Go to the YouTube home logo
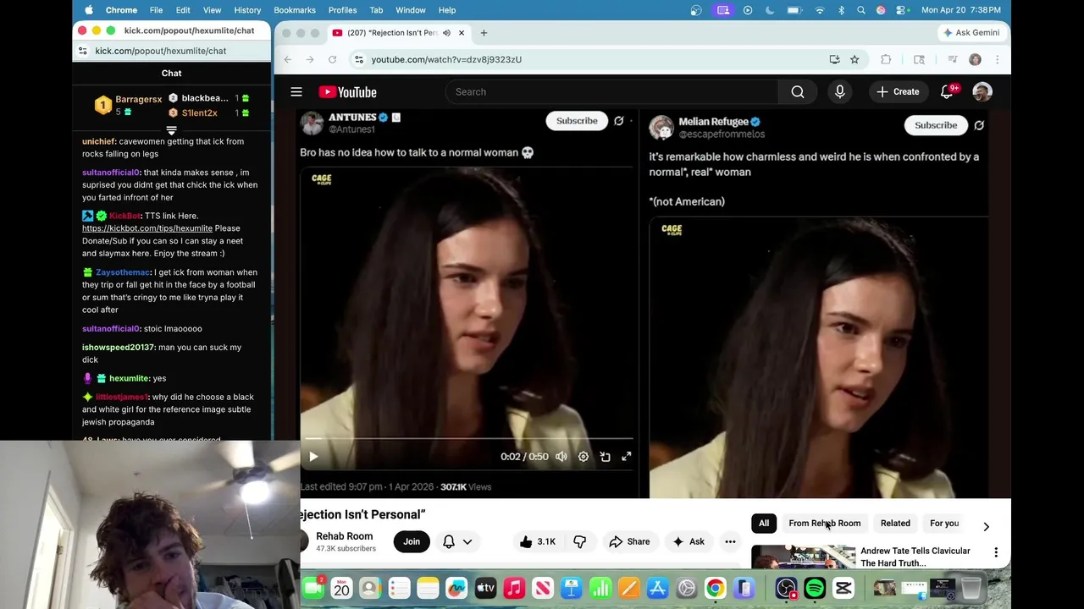The height and width of the screenshot is (609, 1084). (347, 92)
